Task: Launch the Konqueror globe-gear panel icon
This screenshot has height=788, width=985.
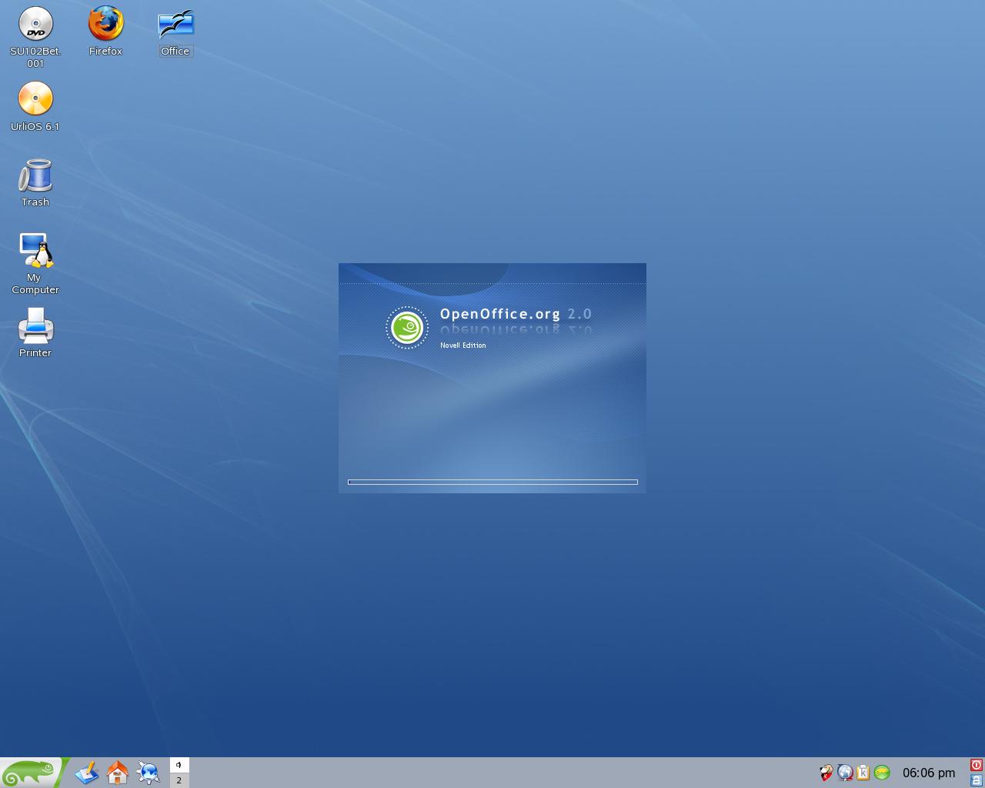Action: [x=149, y=773]
